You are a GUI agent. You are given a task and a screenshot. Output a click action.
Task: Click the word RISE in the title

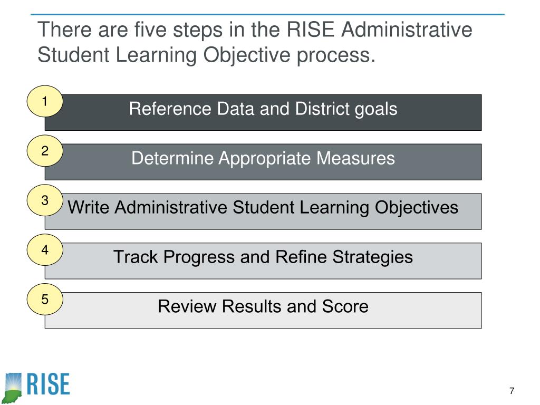[x=310, y=30]
